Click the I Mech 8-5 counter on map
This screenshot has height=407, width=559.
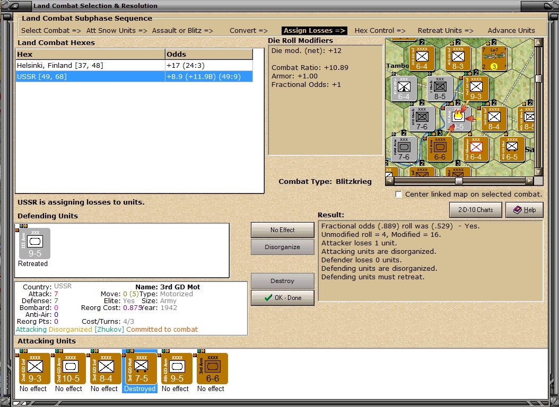tap(440, 89)
